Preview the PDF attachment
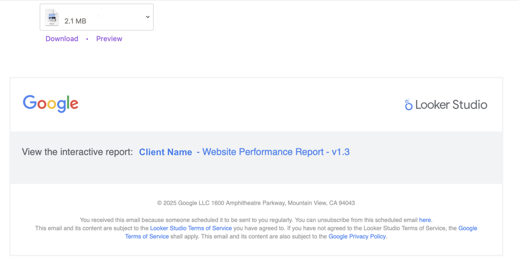The height and width of the screenshot is (260, 519). (x=109, y=39)
